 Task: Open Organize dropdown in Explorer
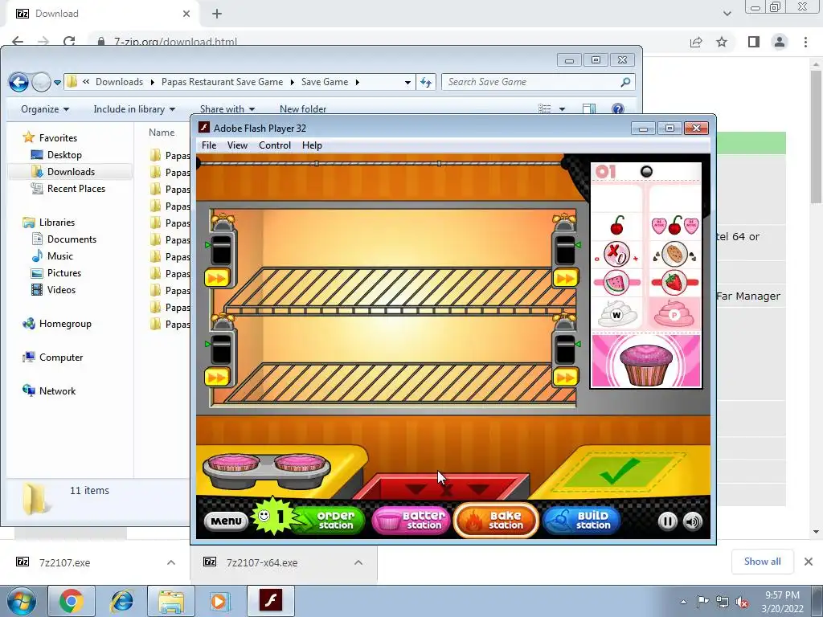pyautogui.click(x=45, y=109)
